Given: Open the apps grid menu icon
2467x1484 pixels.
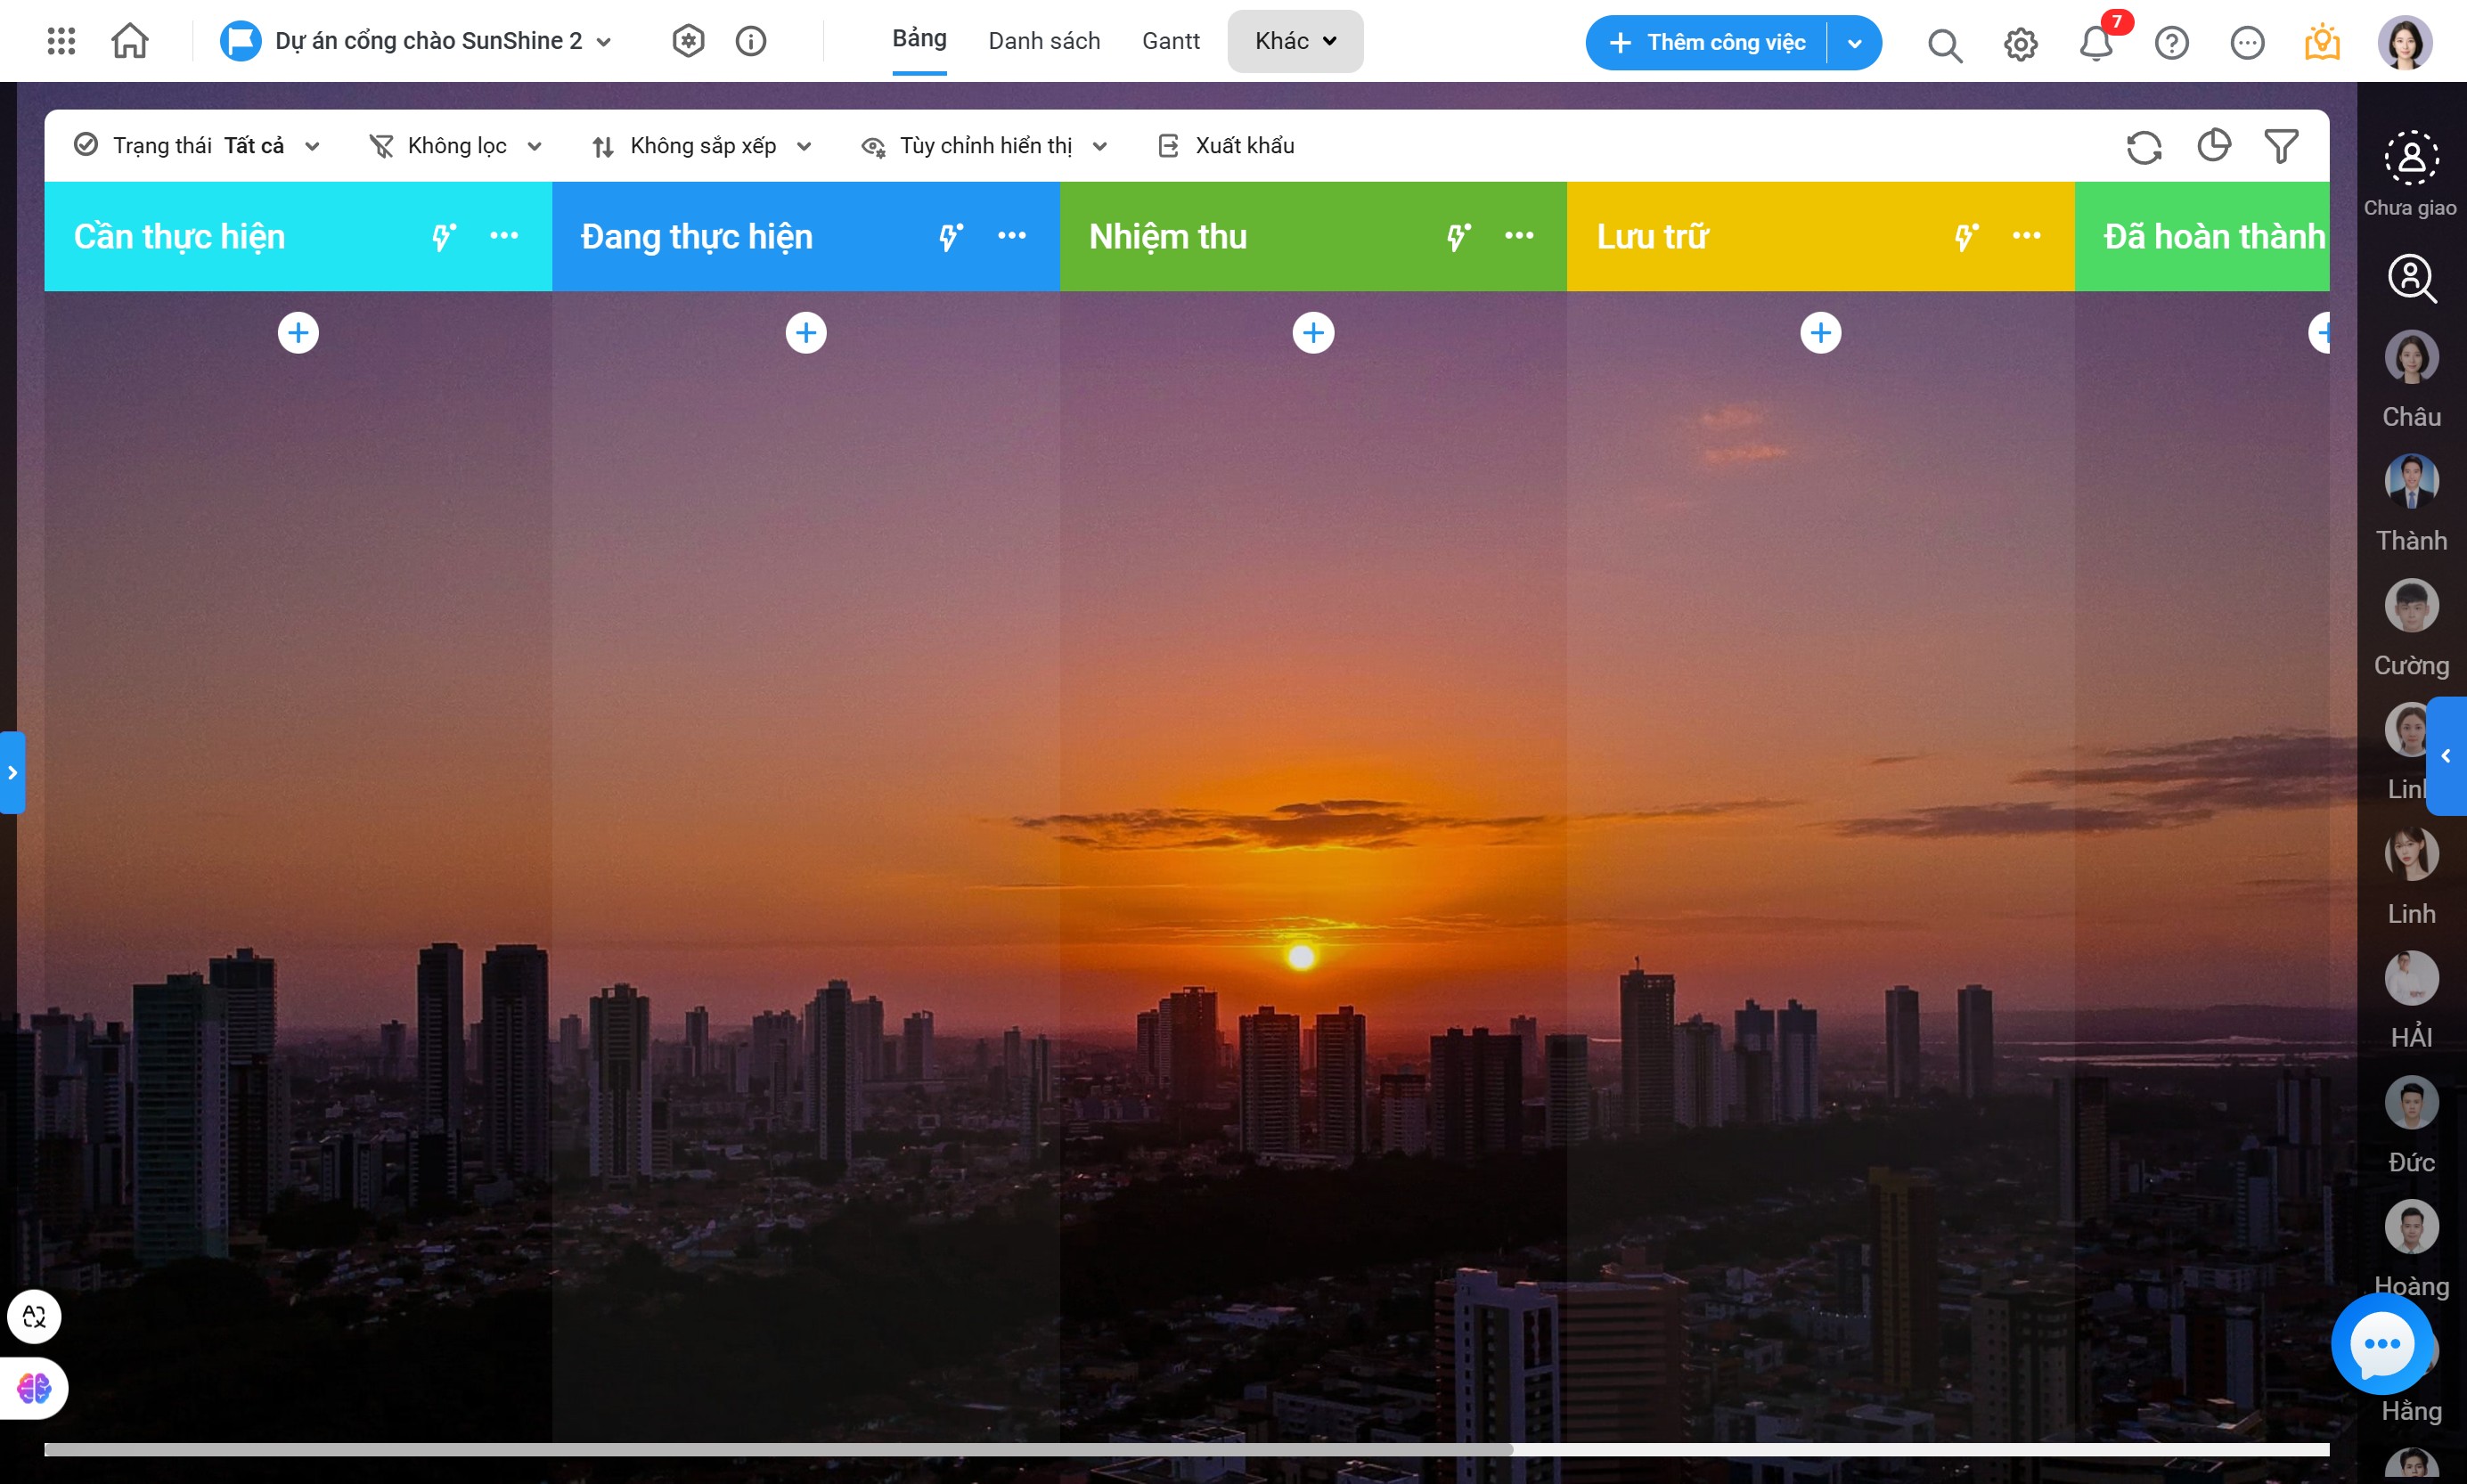Looking at the screenshot, I should click(61, 41).
